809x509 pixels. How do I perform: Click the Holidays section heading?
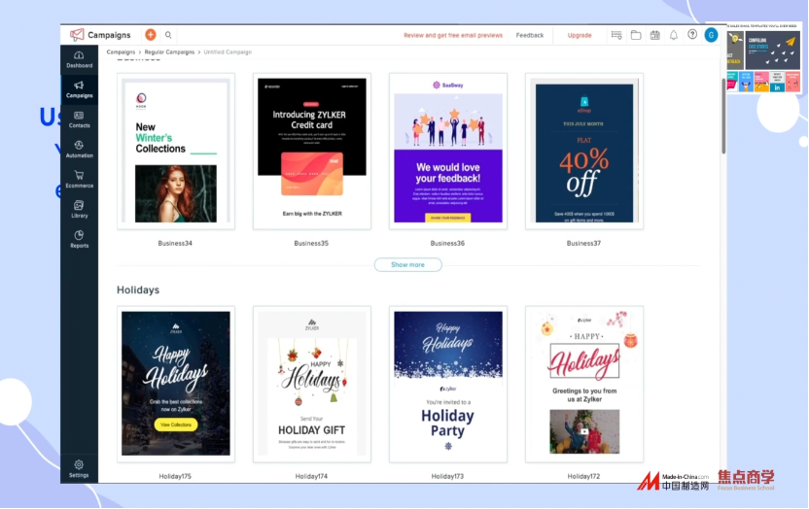tap(138, 290)
